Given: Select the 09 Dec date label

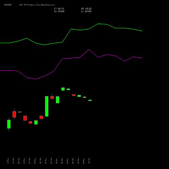Looking at the screenshot, I should [x=84, y=161].
